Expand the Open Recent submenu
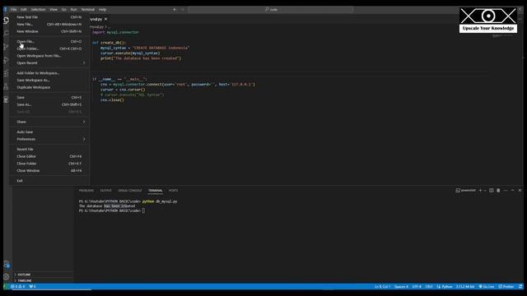This screenshot has width=527, height=296. (x=50, y=62)
